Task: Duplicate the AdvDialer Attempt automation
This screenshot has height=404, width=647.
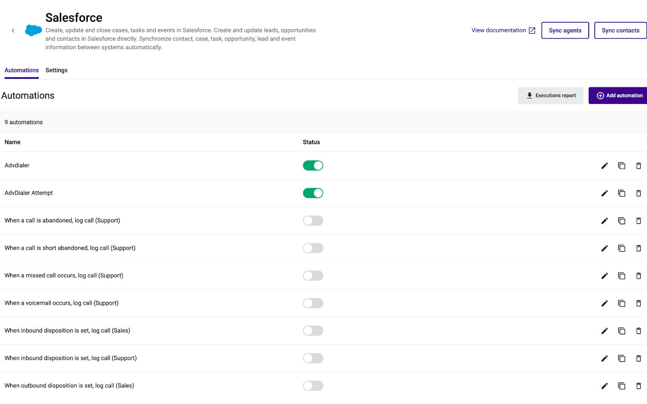Action: click(x=622, y=193)
